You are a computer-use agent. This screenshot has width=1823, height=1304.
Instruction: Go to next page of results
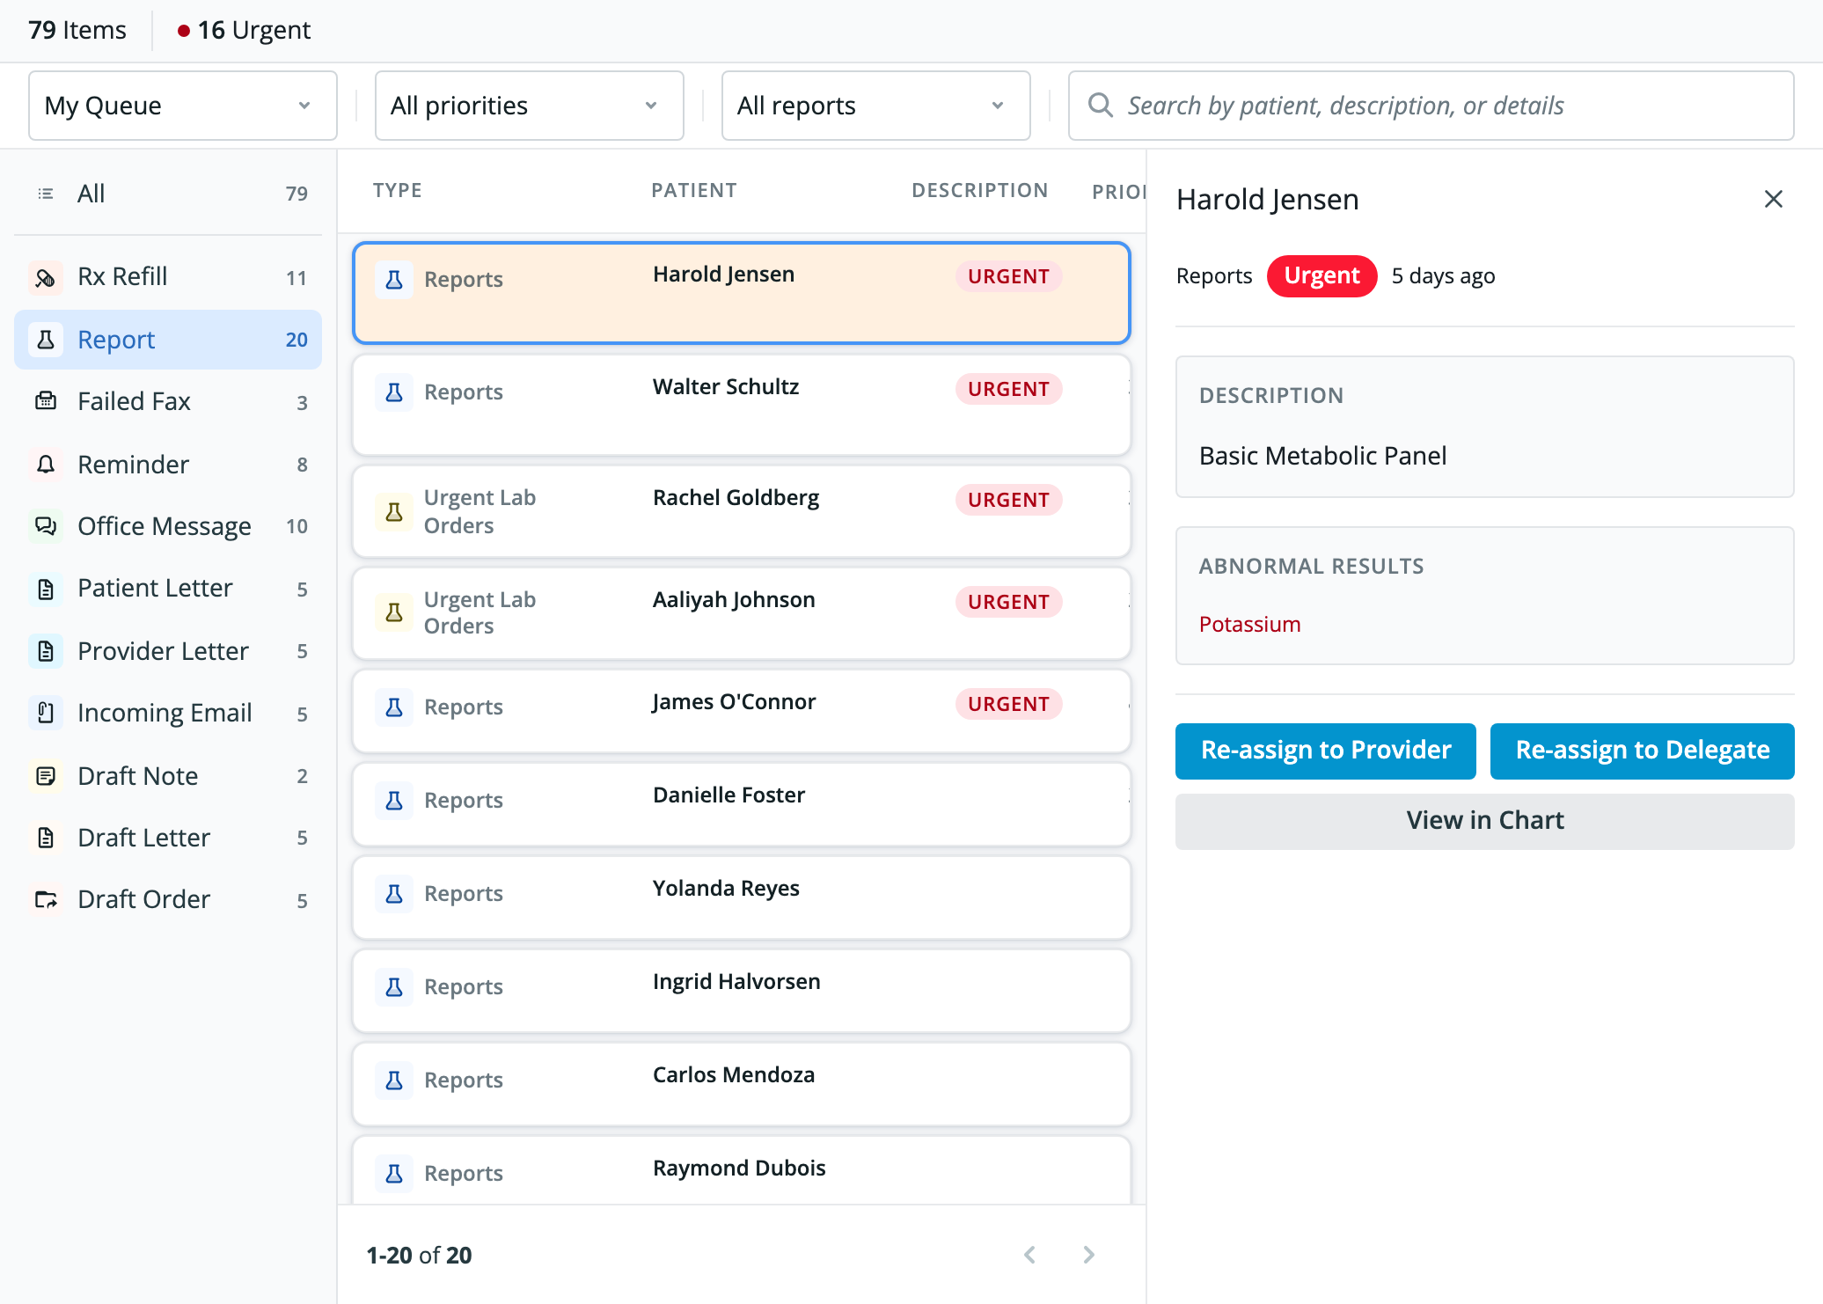click(x=1089, y=1255)
